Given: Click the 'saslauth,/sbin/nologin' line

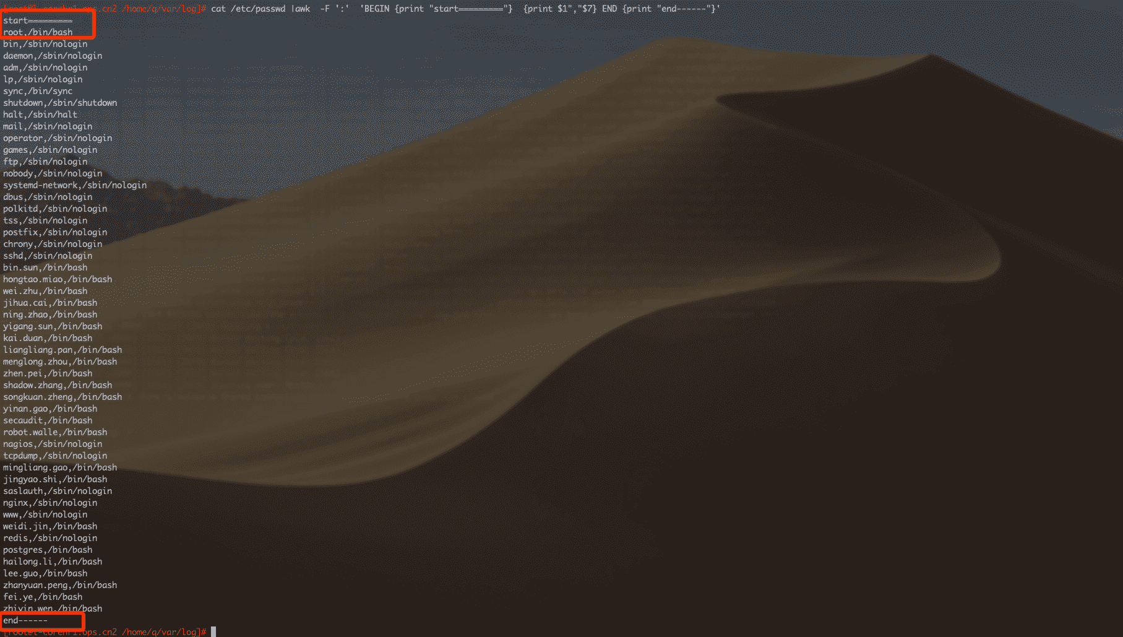Looking at the screenshot, I should coord(58,491).
